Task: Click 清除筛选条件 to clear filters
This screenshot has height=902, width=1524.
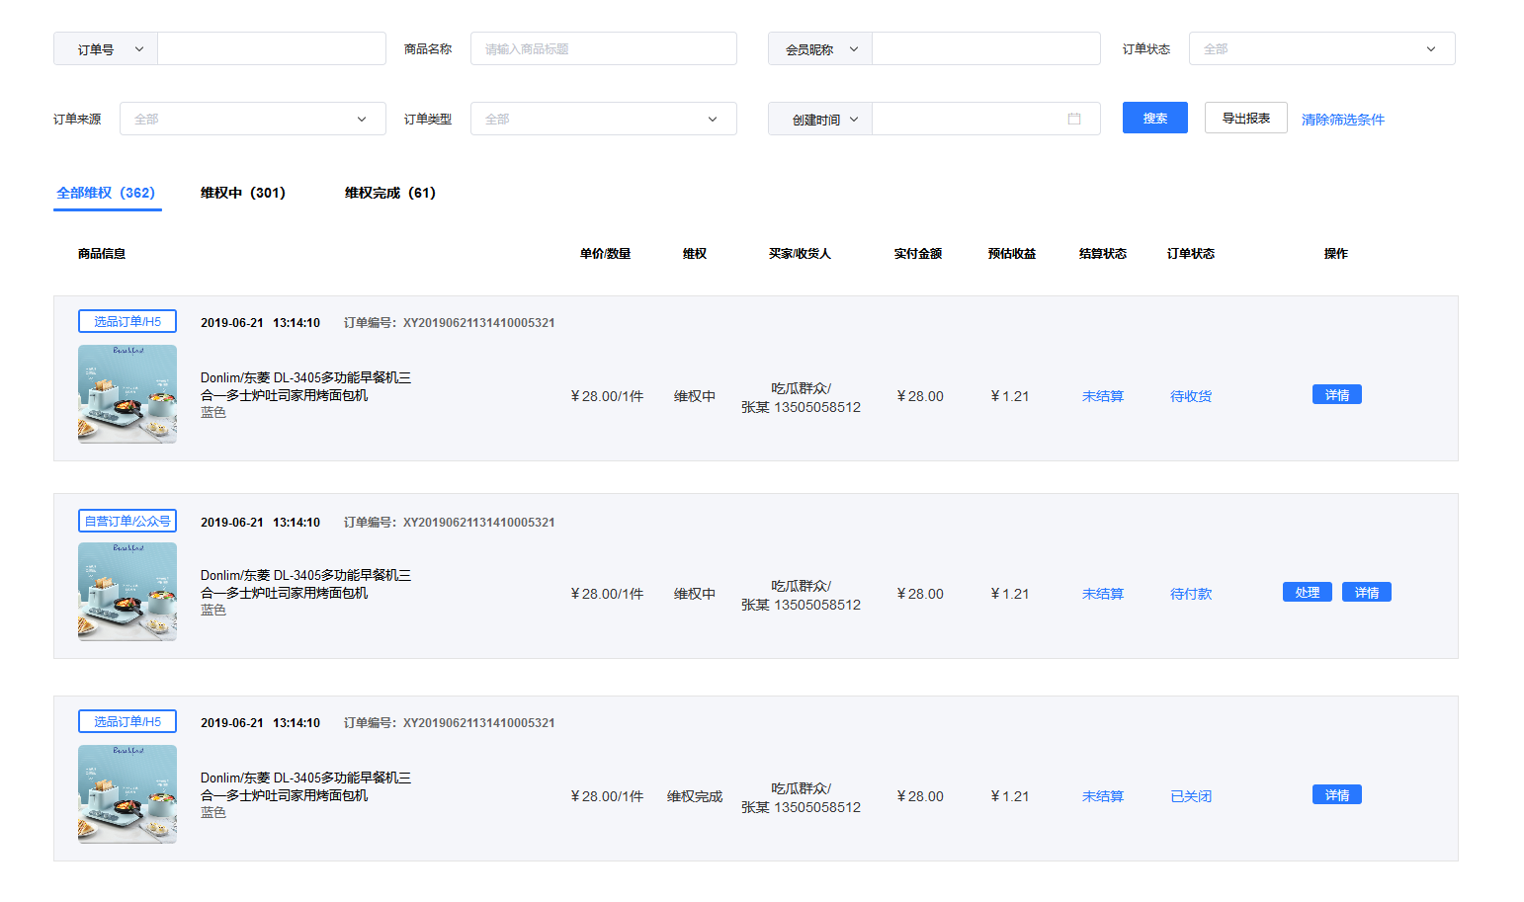Action: coord(1343,119)
